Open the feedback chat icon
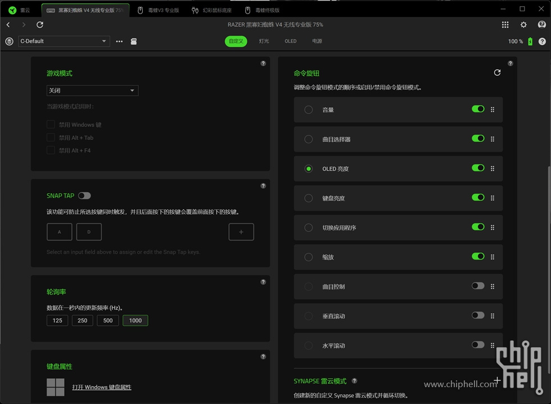The width and height of the screenshot is (551, 404). (x=541, y=24)
